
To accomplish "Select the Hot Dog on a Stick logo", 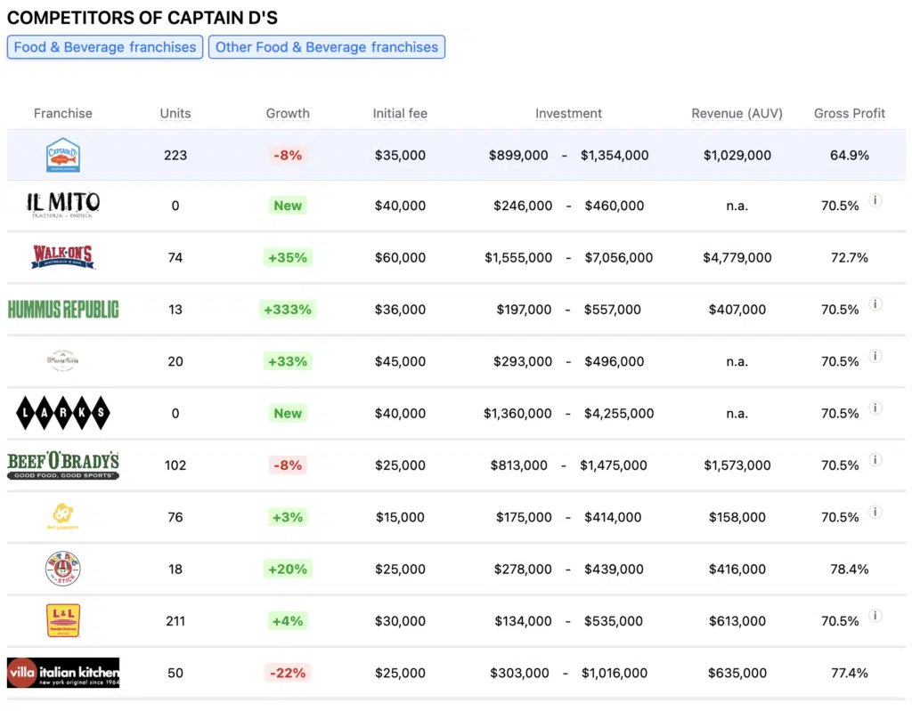I will (x=63, y=569).
